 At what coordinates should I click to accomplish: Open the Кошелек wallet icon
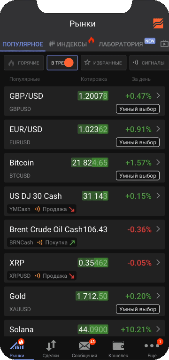[118, 345]
